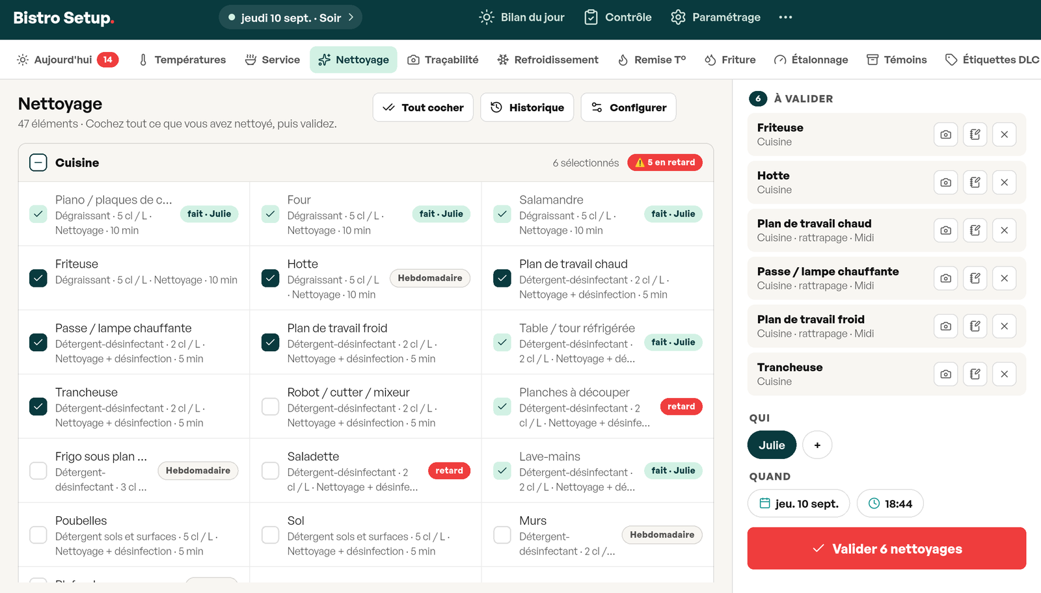Open Configurer settings
Screen dimensions: 1041x593
click(x=629, y=107)
